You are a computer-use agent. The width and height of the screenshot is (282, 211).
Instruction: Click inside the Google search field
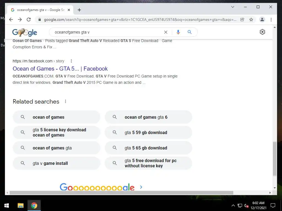click(x=108, y=32)
